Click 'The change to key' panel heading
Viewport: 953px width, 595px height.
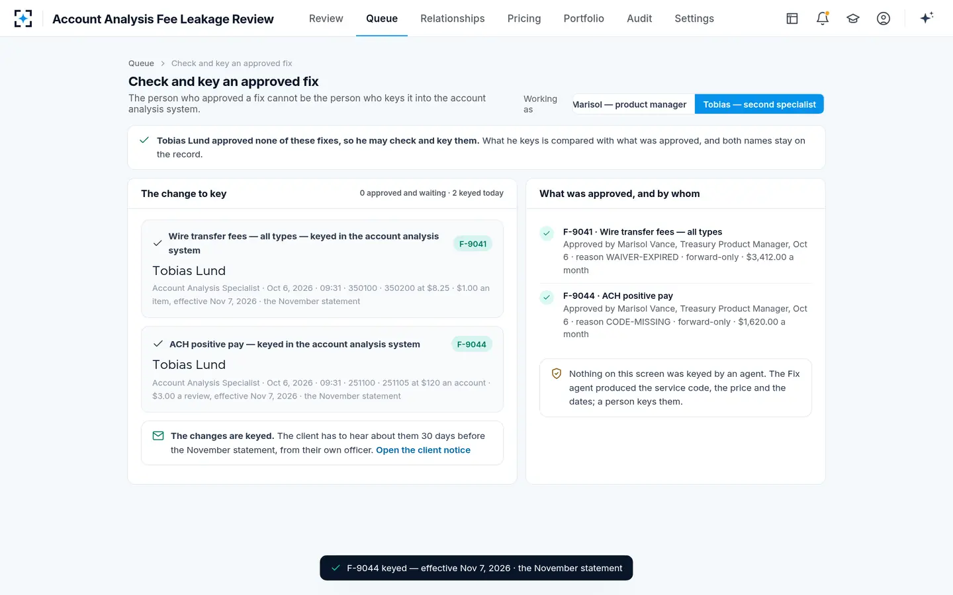tap(183, 194)
